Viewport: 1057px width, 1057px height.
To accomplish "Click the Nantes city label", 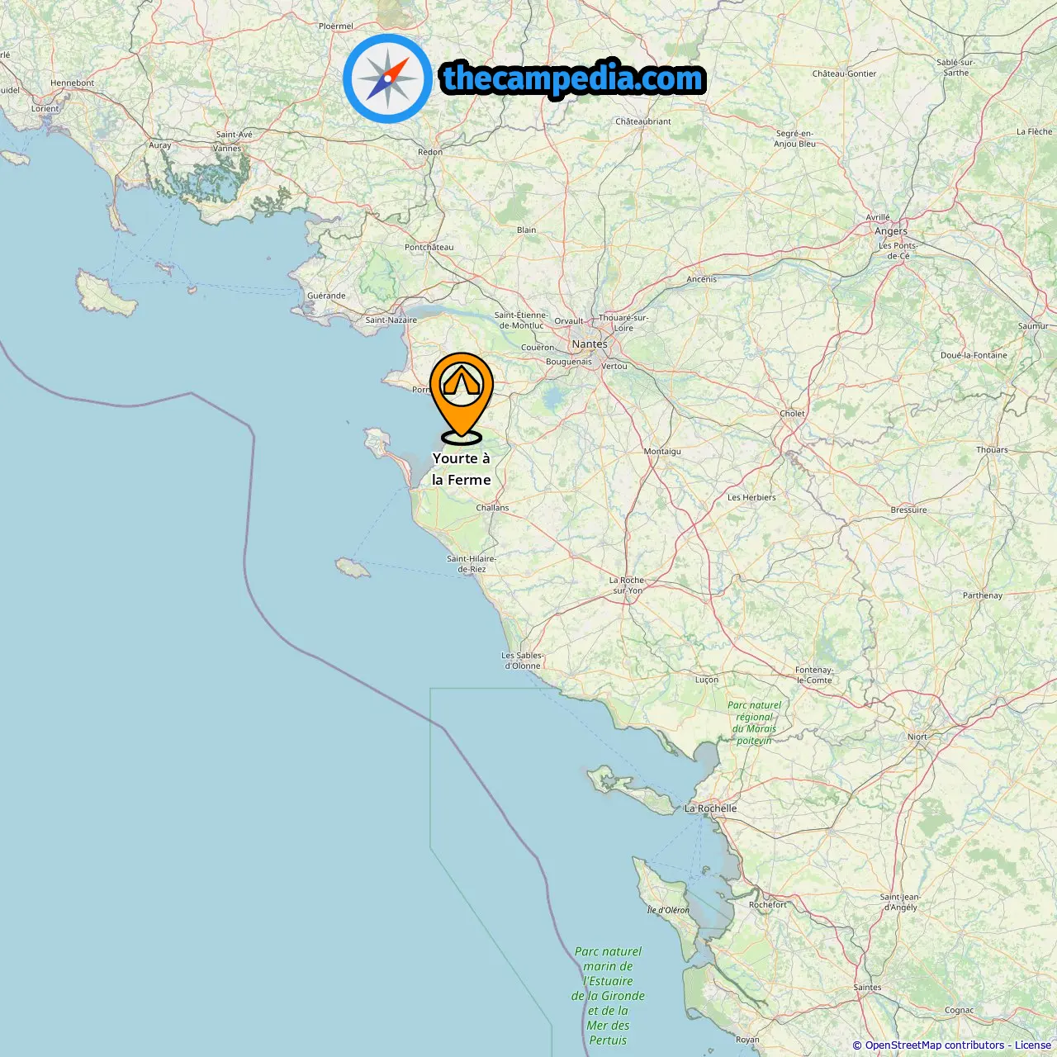I will tap(590, 344).
